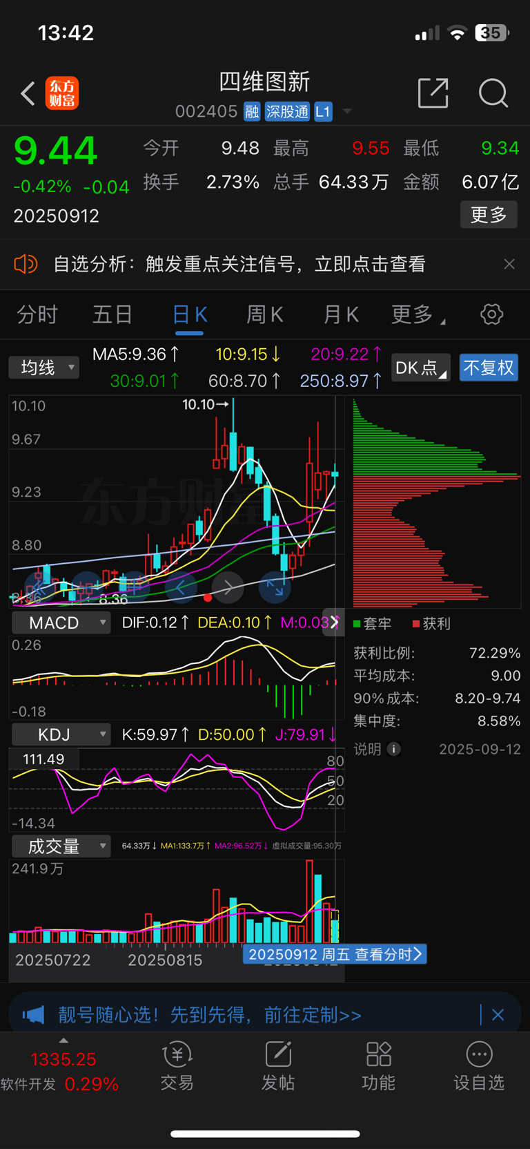Expand the stock title dropdown triangle
The height and width of the screenshot is (1149, 530).
coord(347,111)
